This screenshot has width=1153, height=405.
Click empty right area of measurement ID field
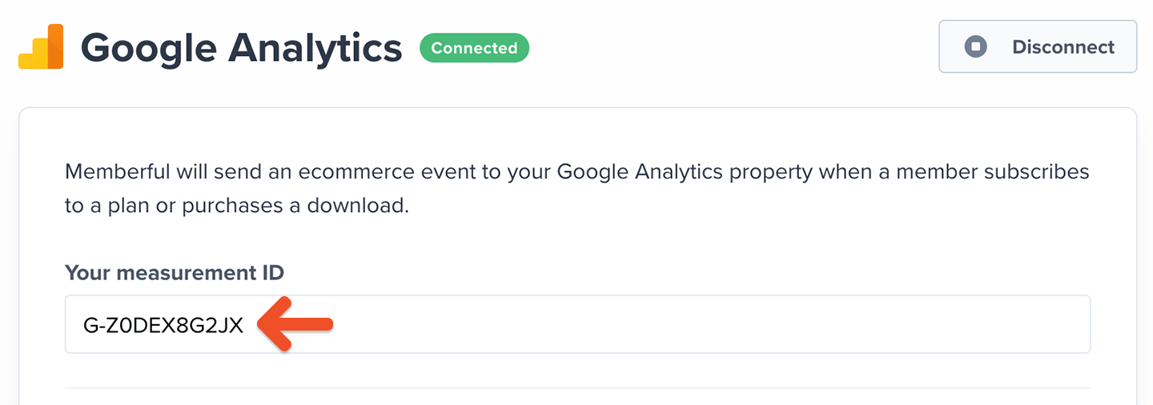[713, 324]
